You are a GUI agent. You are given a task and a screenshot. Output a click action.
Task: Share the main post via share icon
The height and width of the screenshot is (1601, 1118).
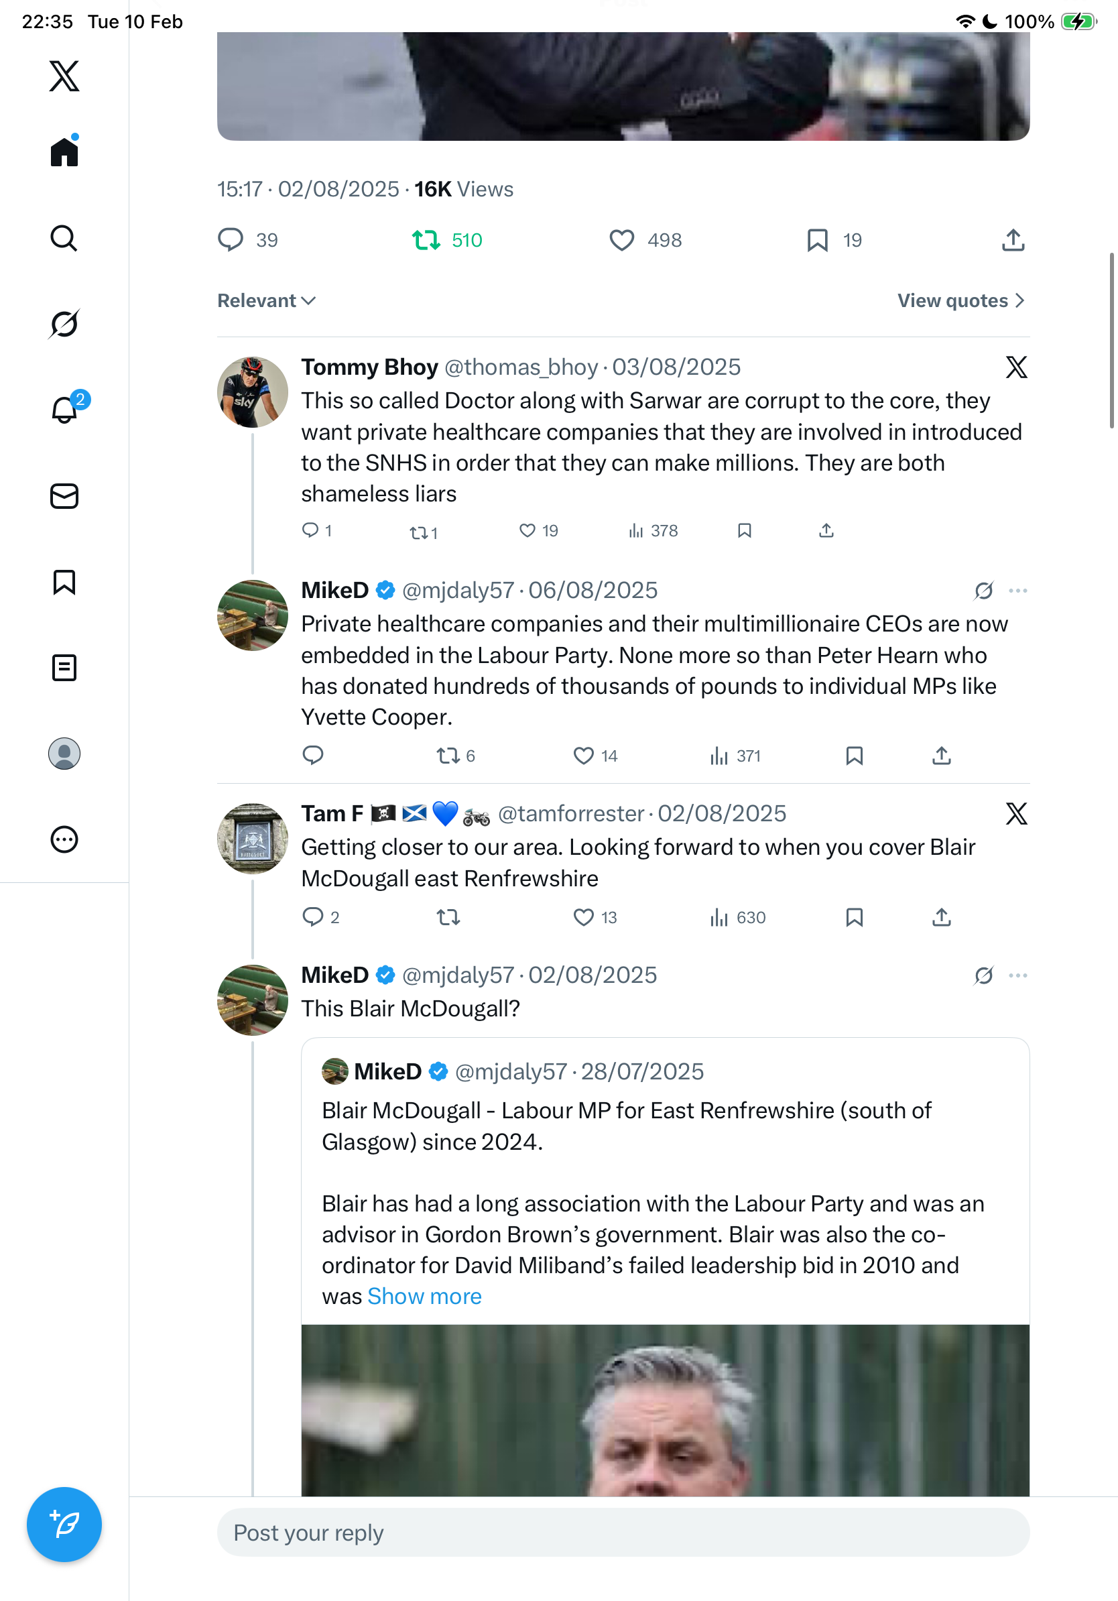(1013, 240)
